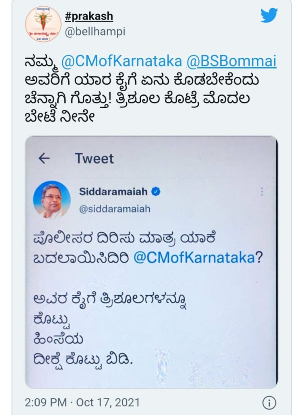Click the Siddaramaiah display name
The image size is (303, 415).
click(x=113, y=191)
